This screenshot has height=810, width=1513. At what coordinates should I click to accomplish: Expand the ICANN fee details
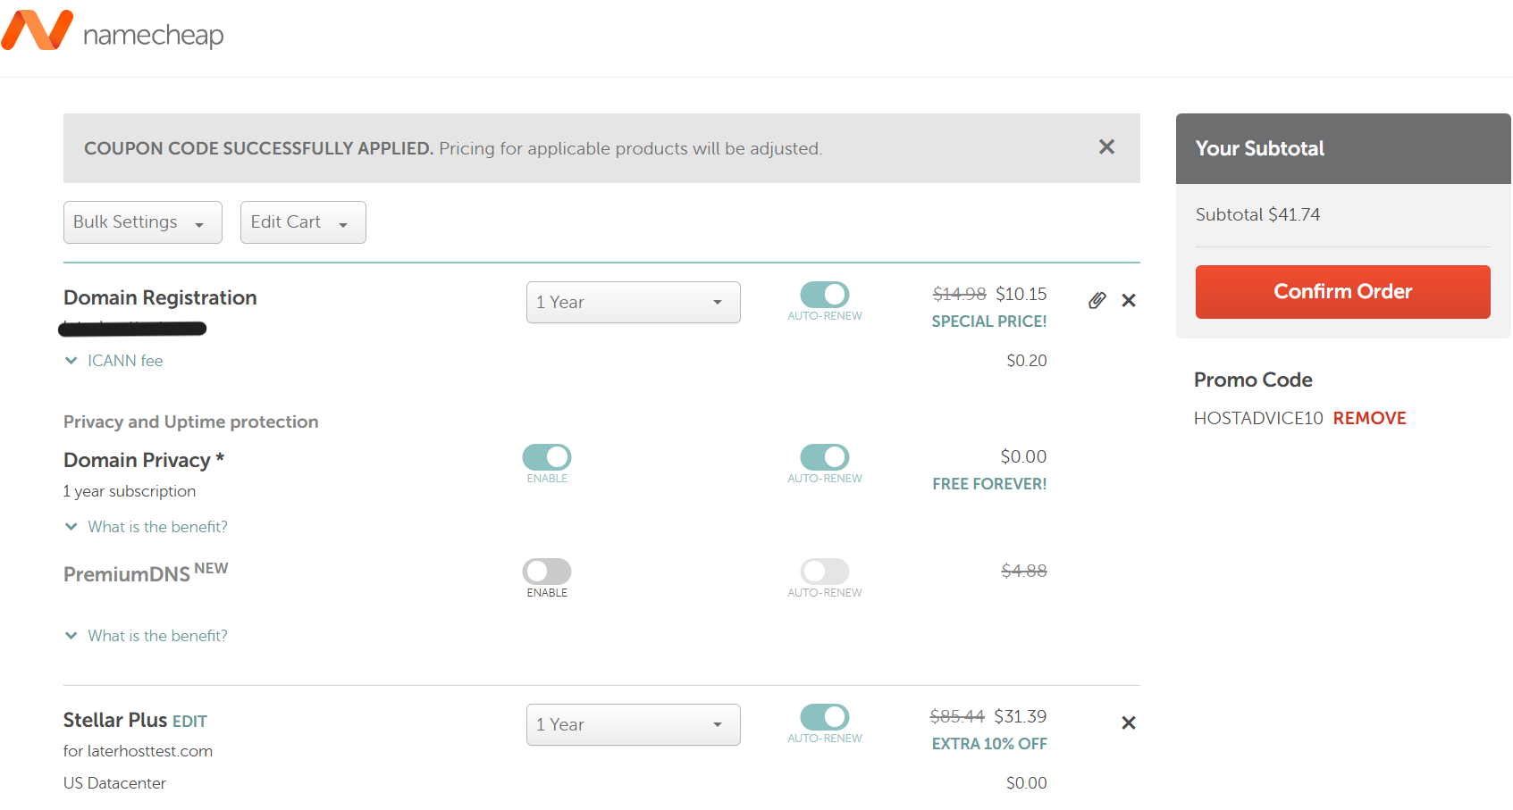pyautogui.click(x=114, y=361)
